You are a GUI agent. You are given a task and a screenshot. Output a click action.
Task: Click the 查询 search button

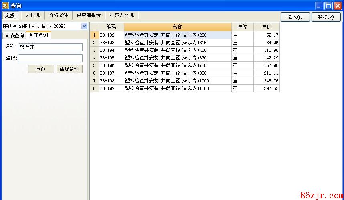coord(41,69)
